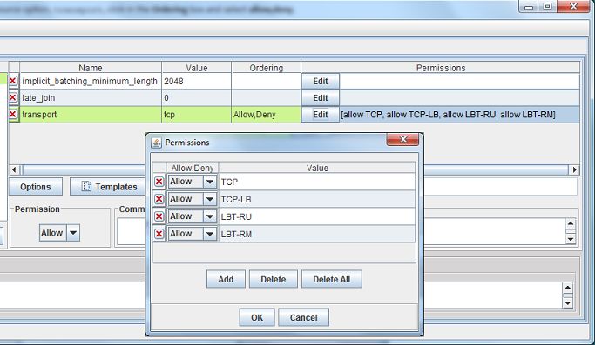Click the tcp value cell for transport

197,115
